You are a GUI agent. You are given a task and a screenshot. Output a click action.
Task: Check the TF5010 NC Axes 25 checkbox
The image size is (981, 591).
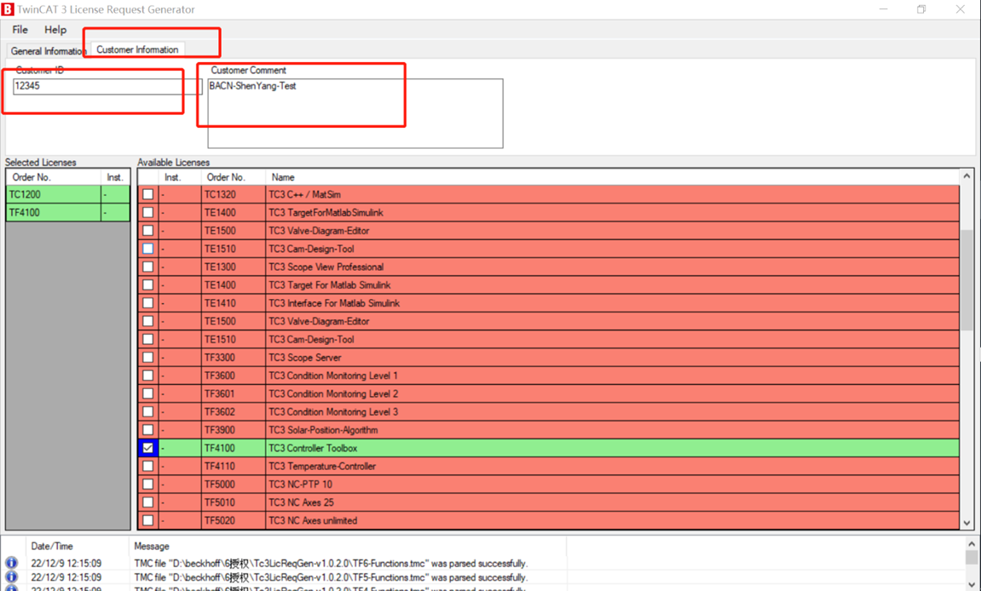(147, 502)
